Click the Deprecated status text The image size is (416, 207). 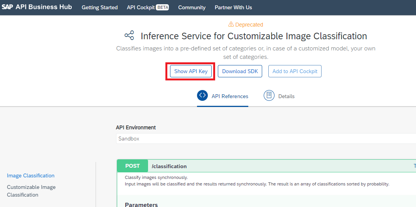[249, 25]
